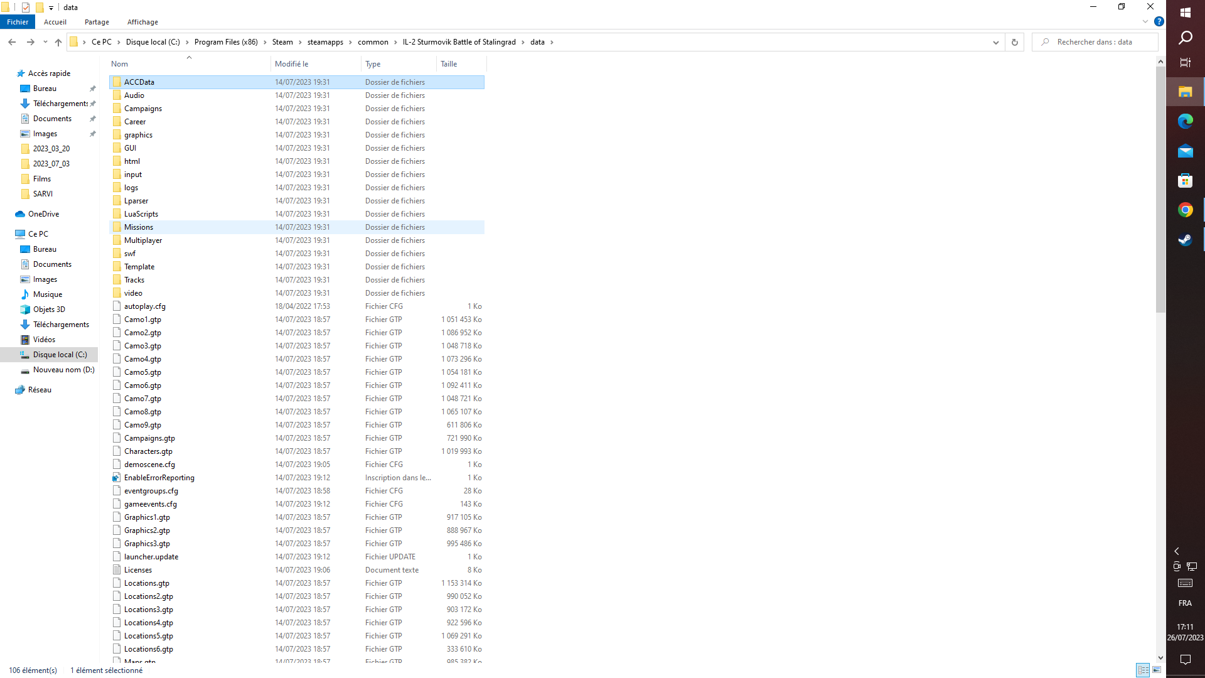Open Microsoft Store from the taskbar

1185,181
